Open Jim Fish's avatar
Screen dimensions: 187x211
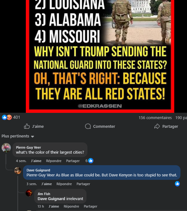29,193
